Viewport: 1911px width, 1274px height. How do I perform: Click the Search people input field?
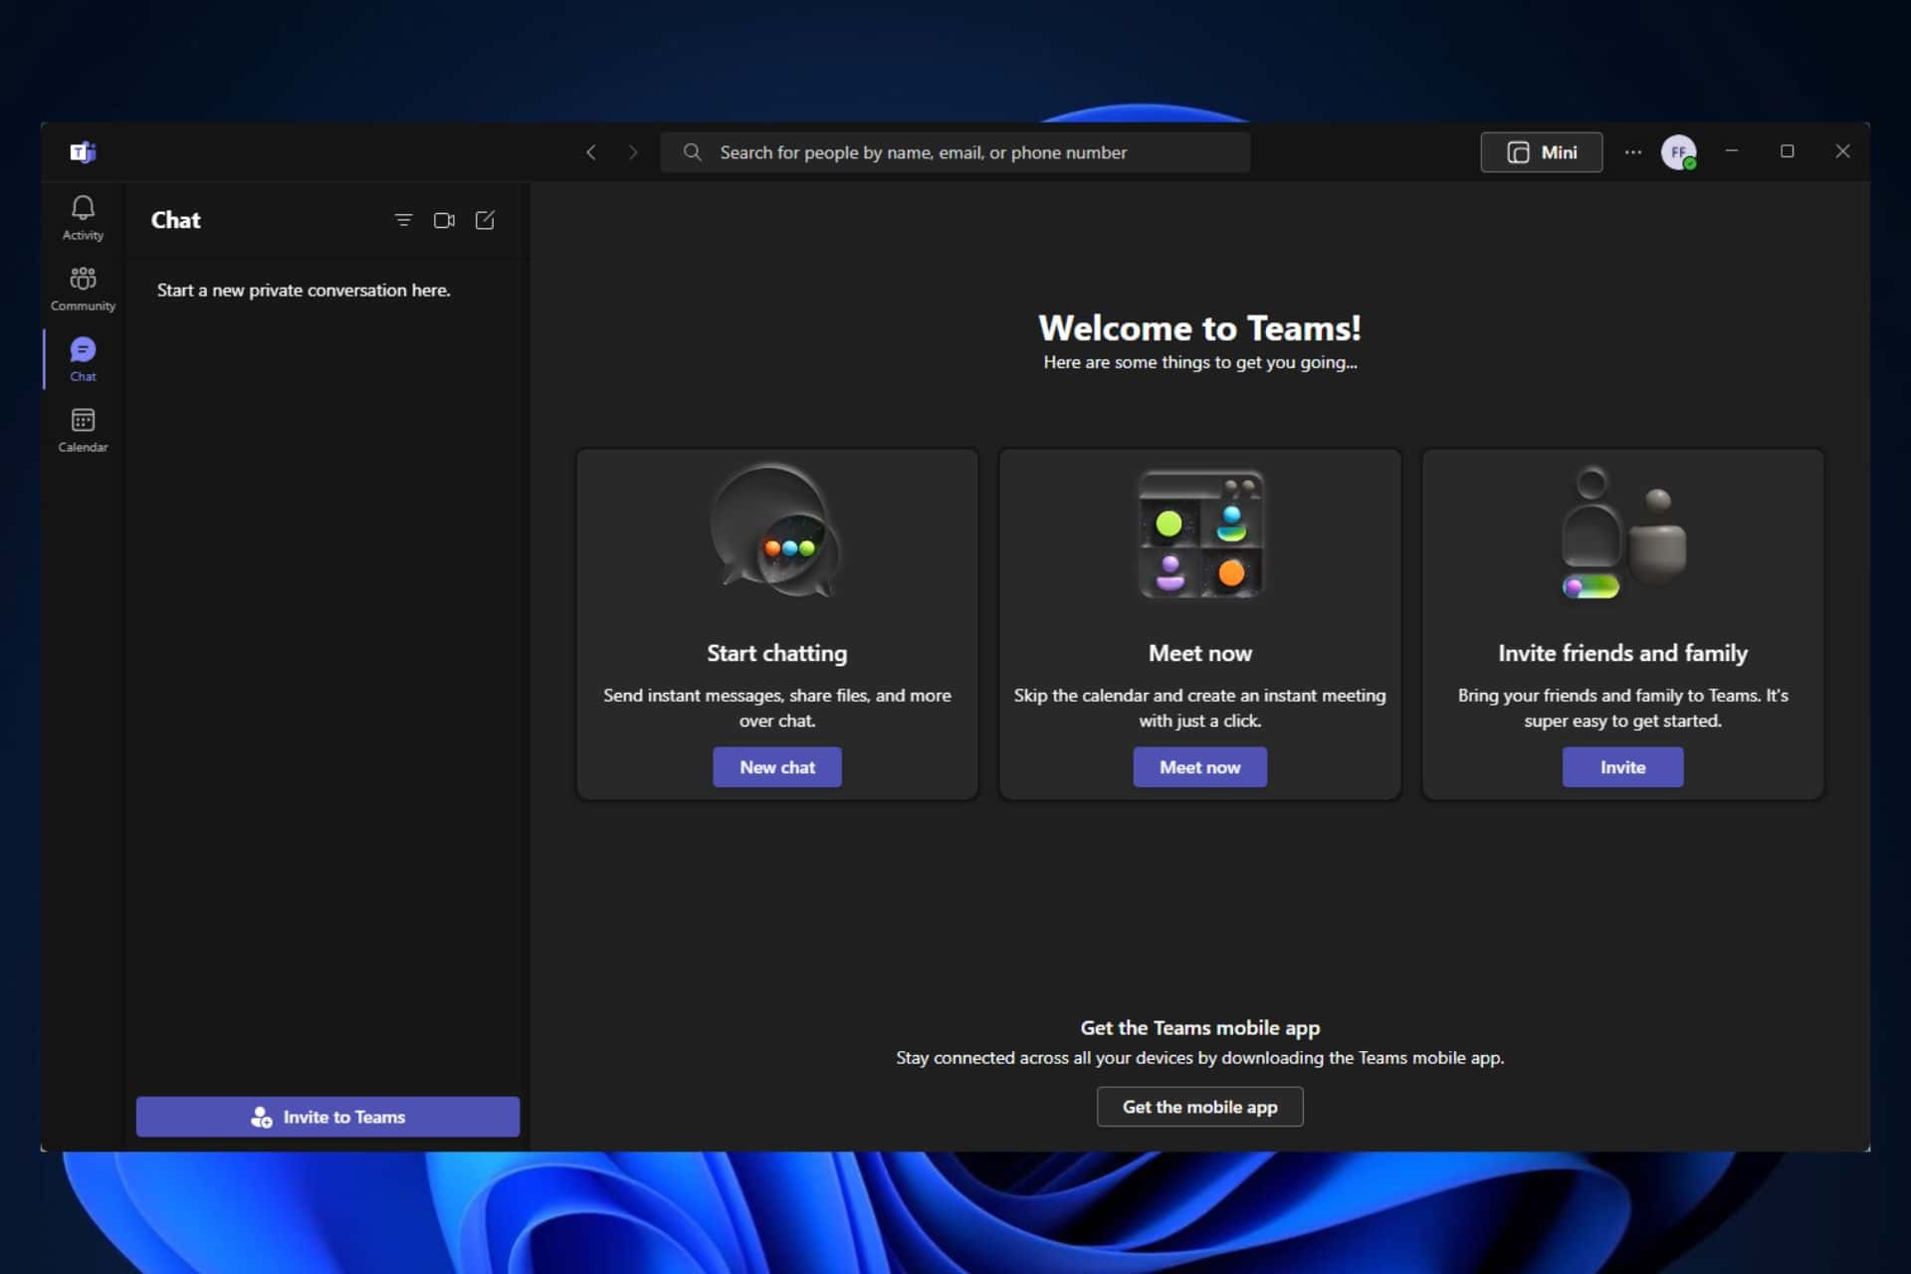coord(955,152)
